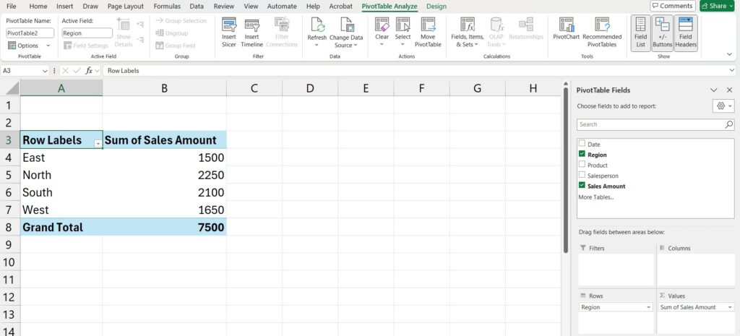Click the search magnifier in PivotTable Fields
This screenshot has height=336, width=740.
point(728,124)
